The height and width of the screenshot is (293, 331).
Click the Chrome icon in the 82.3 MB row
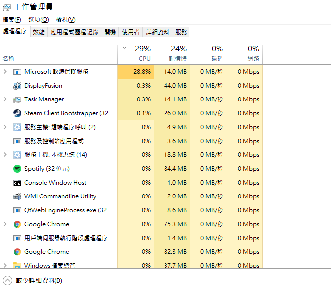click(17, 252)
